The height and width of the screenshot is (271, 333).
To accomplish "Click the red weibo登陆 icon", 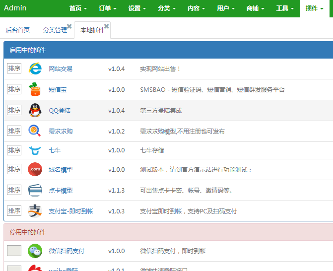I will [x=35, y=268].
